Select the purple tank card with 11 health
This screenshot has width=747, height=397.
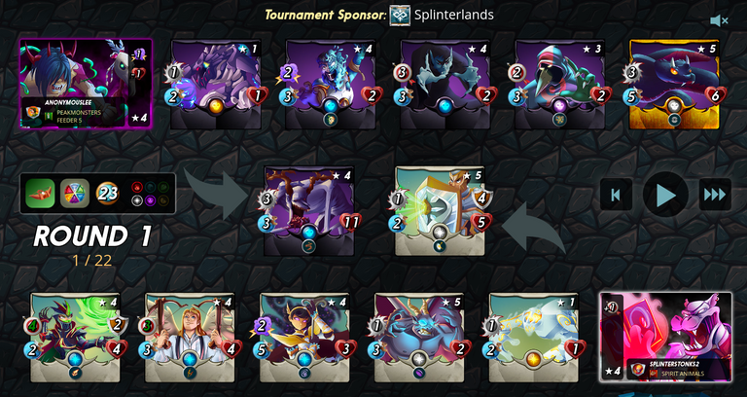tap(309, 211)
